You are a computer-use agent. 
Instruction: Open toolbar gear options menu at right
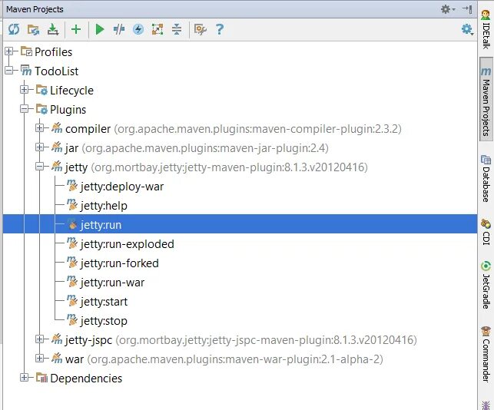468,30
